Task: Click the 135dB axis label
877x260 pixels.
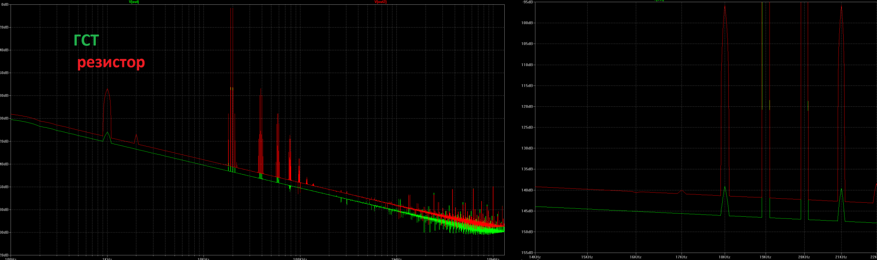Action: coord(528,169)
